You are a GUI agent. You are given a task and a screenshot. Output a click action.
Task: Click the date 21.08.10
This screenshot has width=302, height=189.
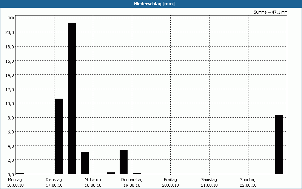click(x=210, y=185)
